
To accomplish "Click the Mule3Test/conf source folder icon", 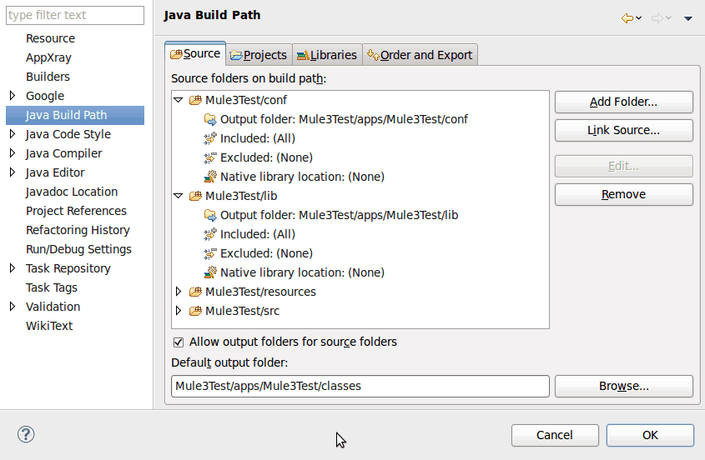I will [195, 100].
